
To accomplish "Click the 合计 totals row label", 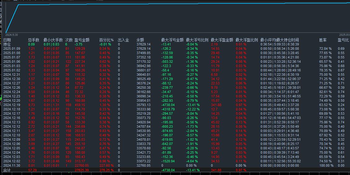I will click(7, 170).
